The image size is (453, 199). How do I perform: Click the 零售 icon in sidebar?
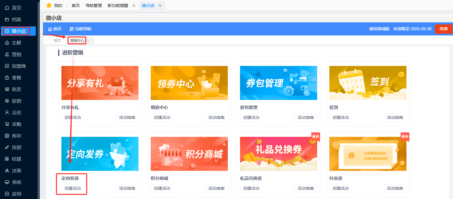tap(7, 78)
